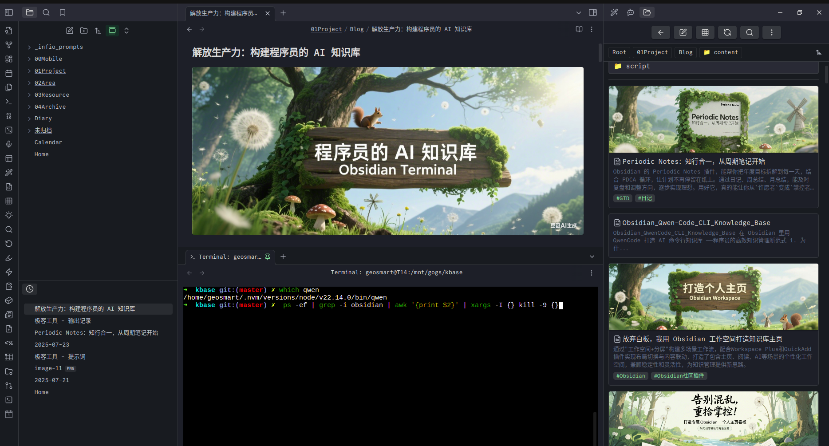Click the Periodic Notes card thumbnail
The height and width of the screenshot is (446, 829).
click(x=713, y=119)
